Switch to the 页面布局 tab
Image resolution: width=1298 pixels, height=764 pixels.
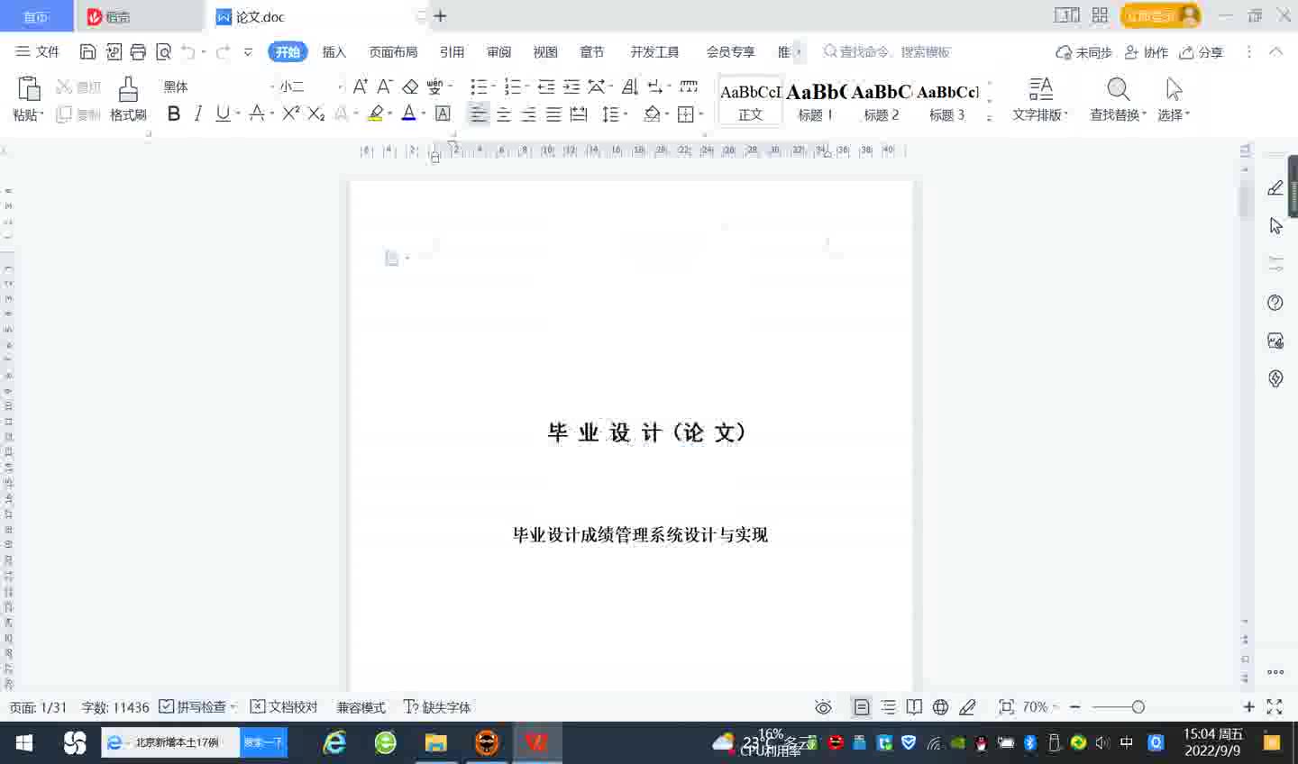click(393, 52)
